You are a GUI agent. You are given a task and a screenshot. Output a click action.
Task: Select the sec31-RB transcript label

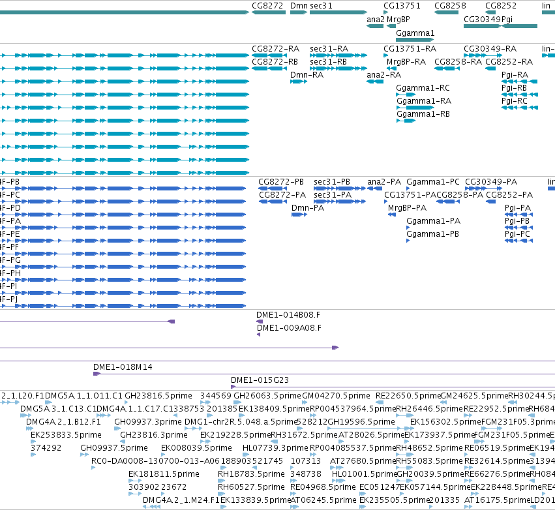point(328,61)
